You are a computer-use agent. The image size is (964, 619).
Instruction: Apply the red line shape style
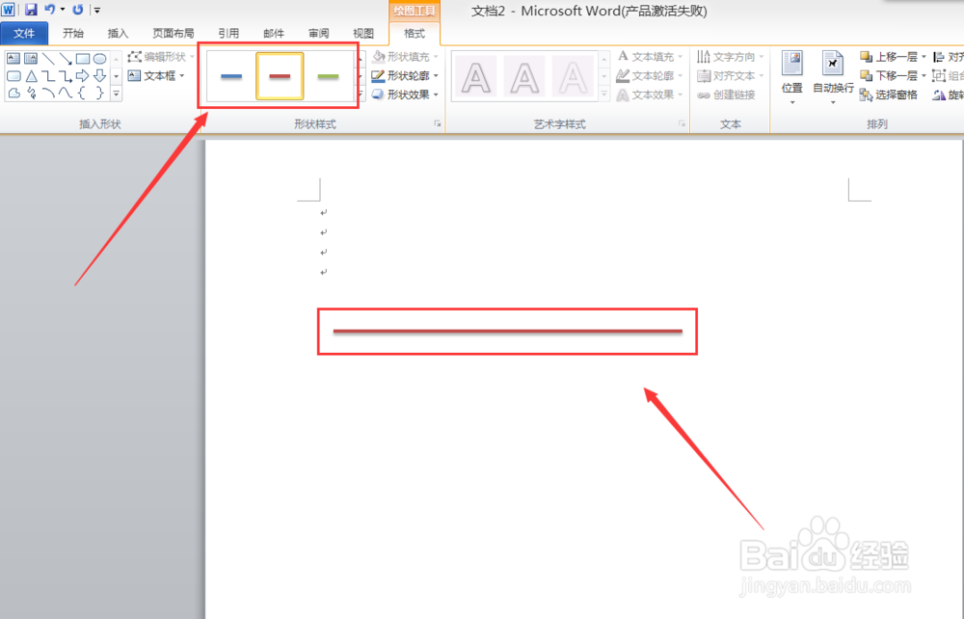pos(280,76)
